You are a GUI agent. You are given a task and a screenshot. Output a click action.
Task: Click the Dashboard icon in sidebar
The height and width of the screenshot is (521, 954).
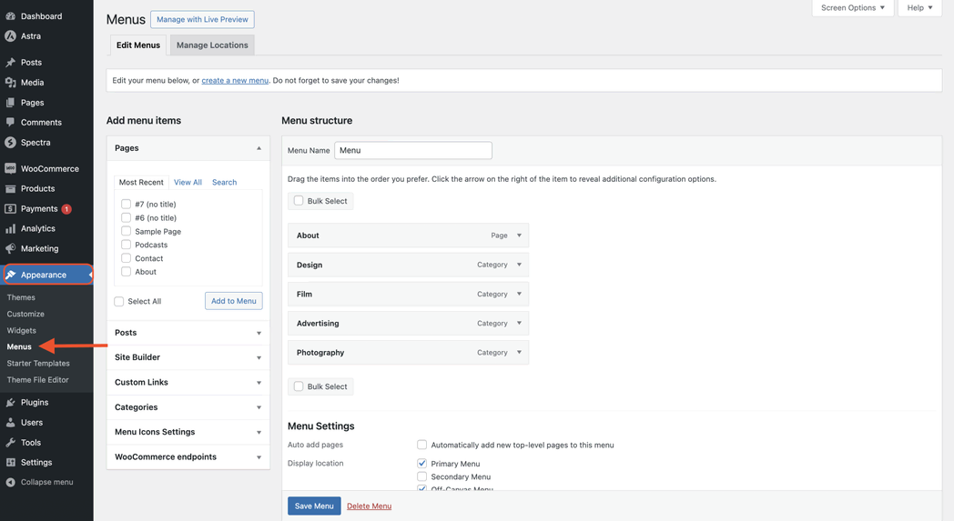pyautogui.click(x=11, y=16)
